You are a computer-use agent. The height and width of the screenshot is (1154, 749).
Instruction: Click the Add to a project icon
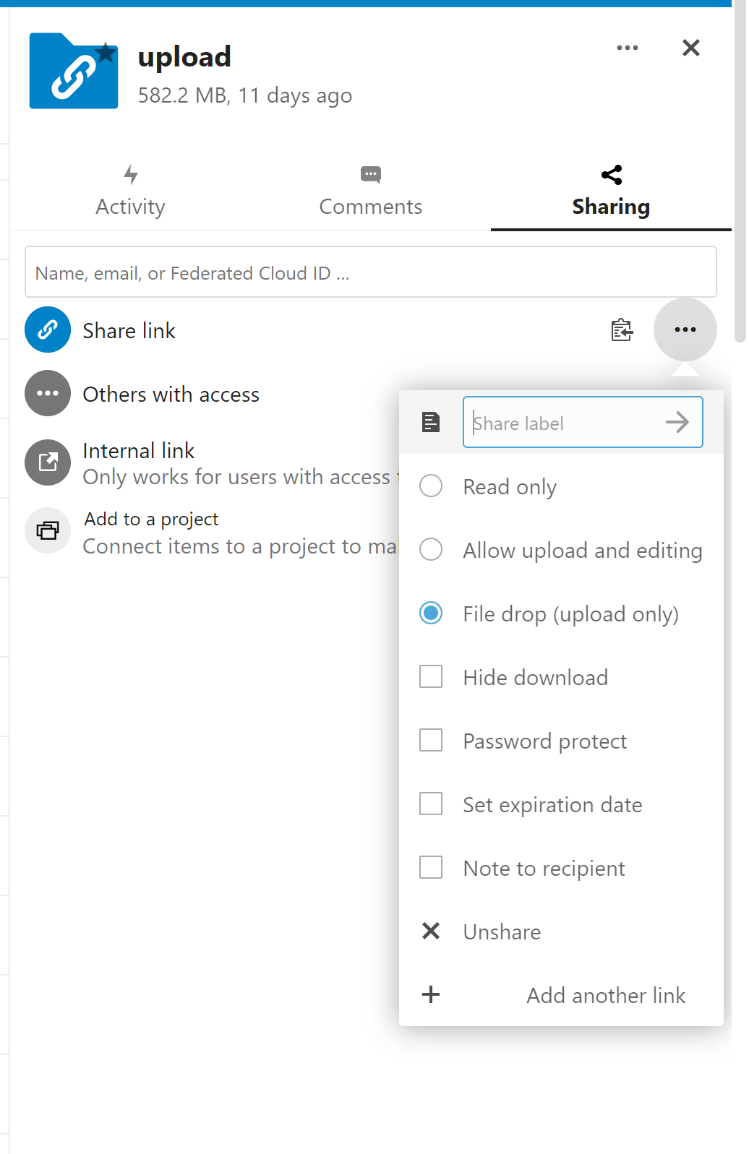point(48,531)
